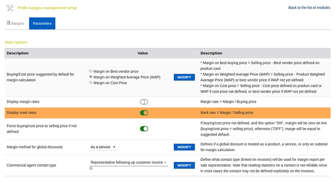Open the 'As a service' discount method dropdown

pyautogui.click(x=103, y=147)
